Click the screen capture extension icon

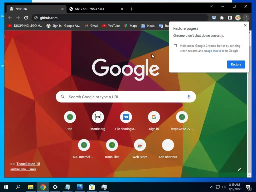pos(214,18)
